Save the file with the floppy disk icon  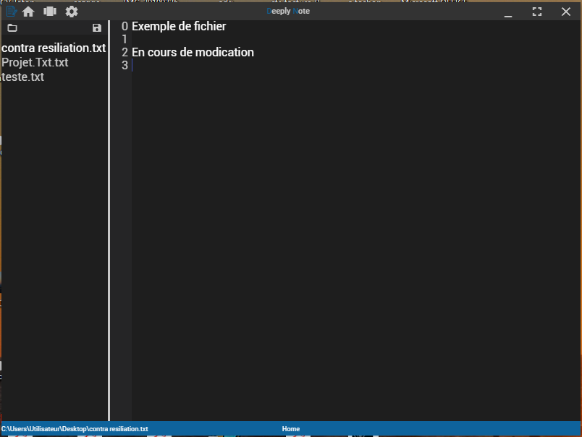[97, 28]
